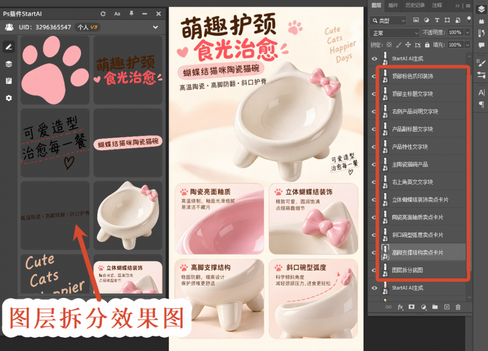Expand the UID account chevron in StartAI
The width and height of the screenshot is (488, 351).
click(x=155, y=27)
